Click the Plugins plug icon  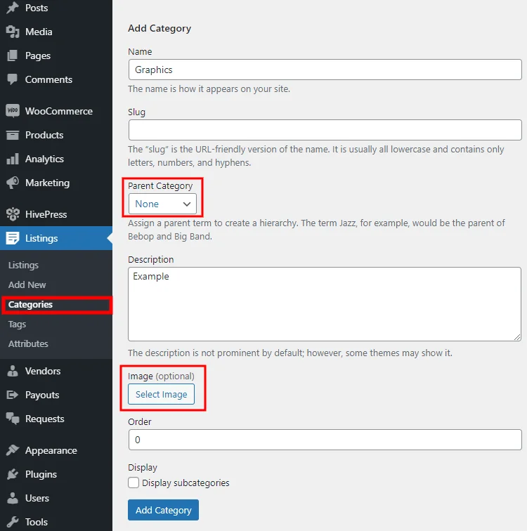tap(13, 474)
